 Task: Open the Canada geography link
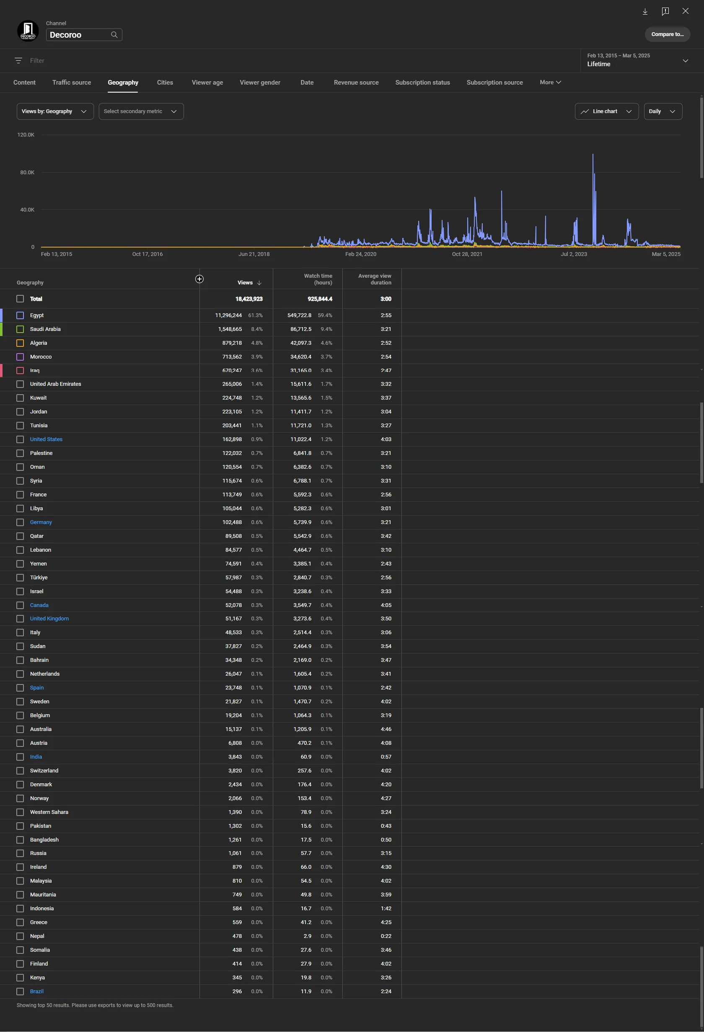[39, 605]
